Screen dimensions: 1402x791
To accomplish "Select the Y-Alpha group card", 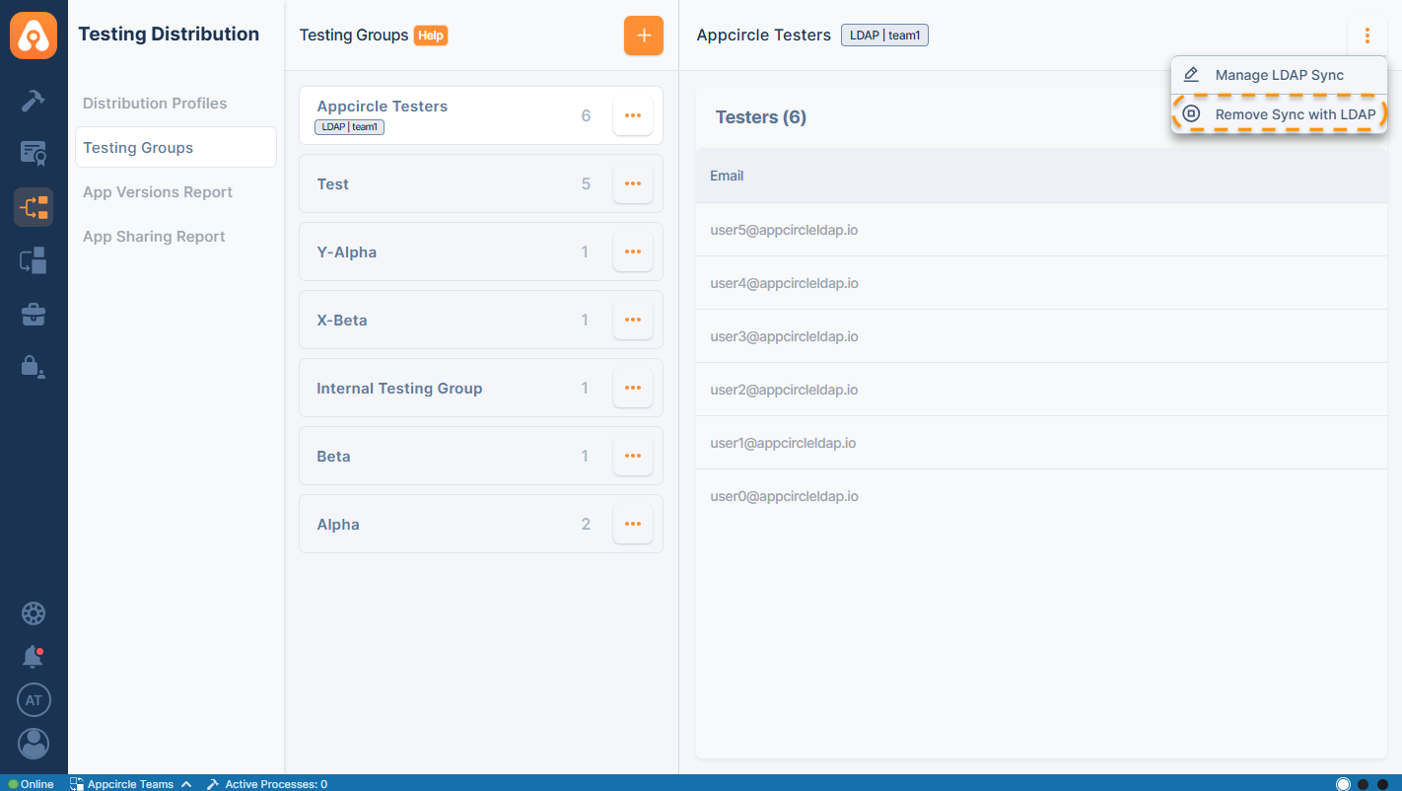I will coord(481,252).
